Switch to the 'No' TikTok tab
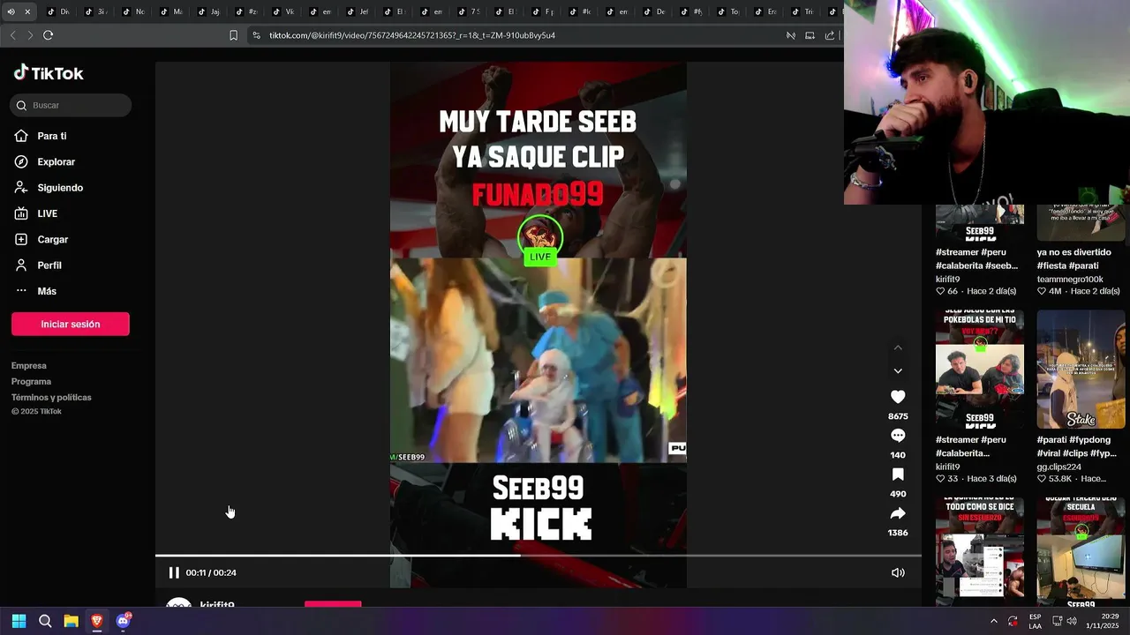 pos(133,11)
